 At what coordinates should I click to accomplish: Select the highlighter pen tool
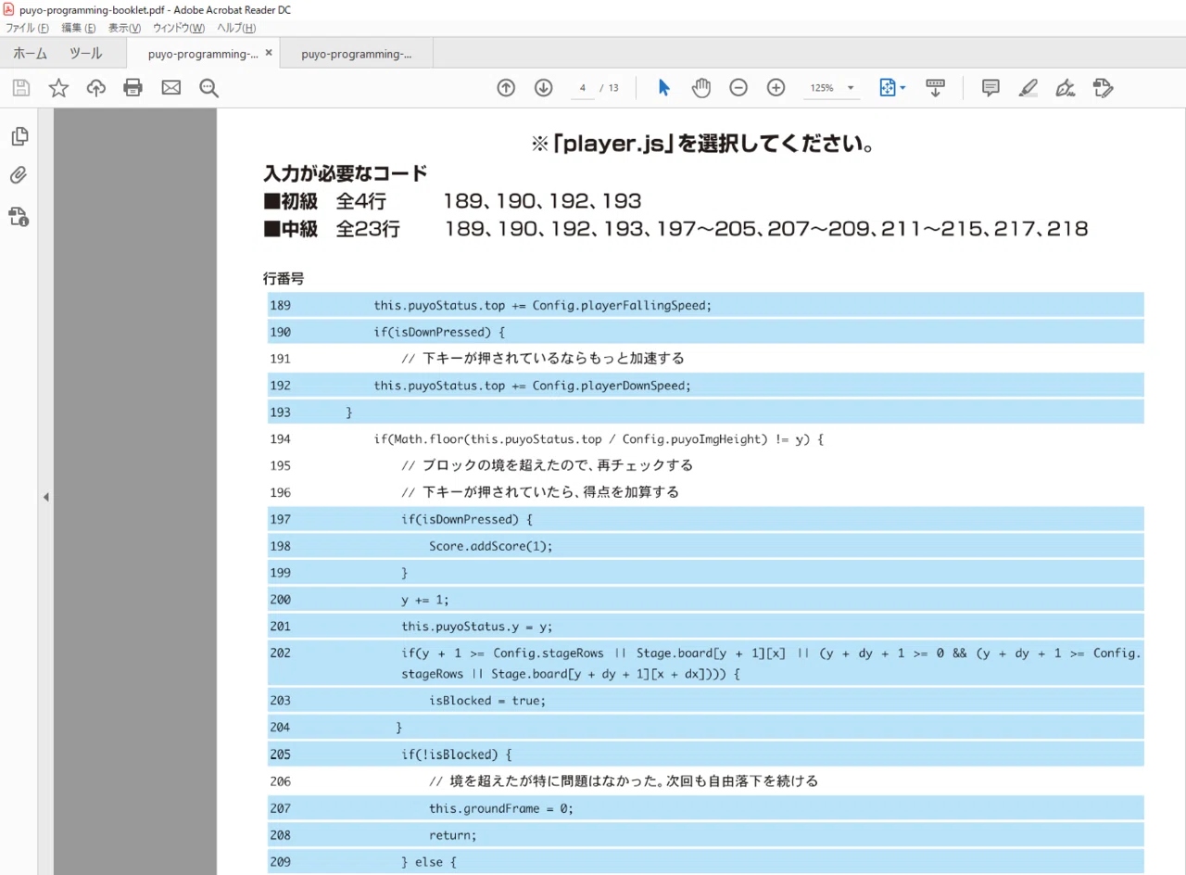[x=1028, y=88]
